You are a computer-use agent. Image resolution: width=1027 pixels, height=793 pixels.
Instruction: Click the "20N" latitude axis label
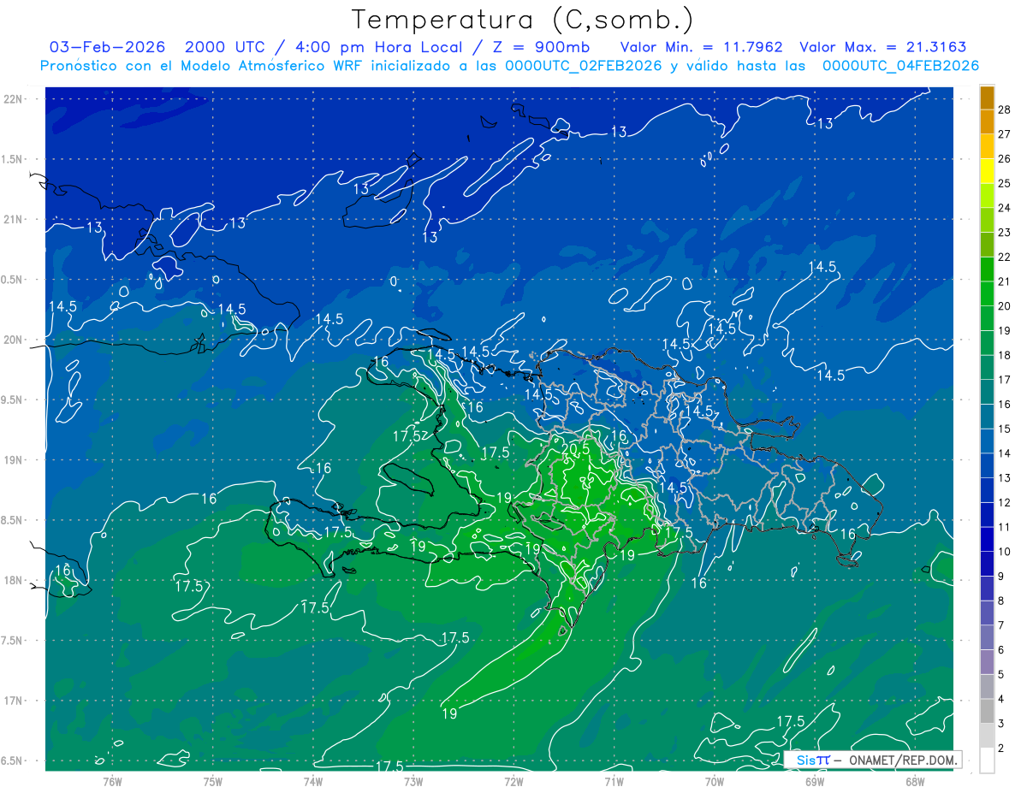pyautogui.click(x=15, y=340)
